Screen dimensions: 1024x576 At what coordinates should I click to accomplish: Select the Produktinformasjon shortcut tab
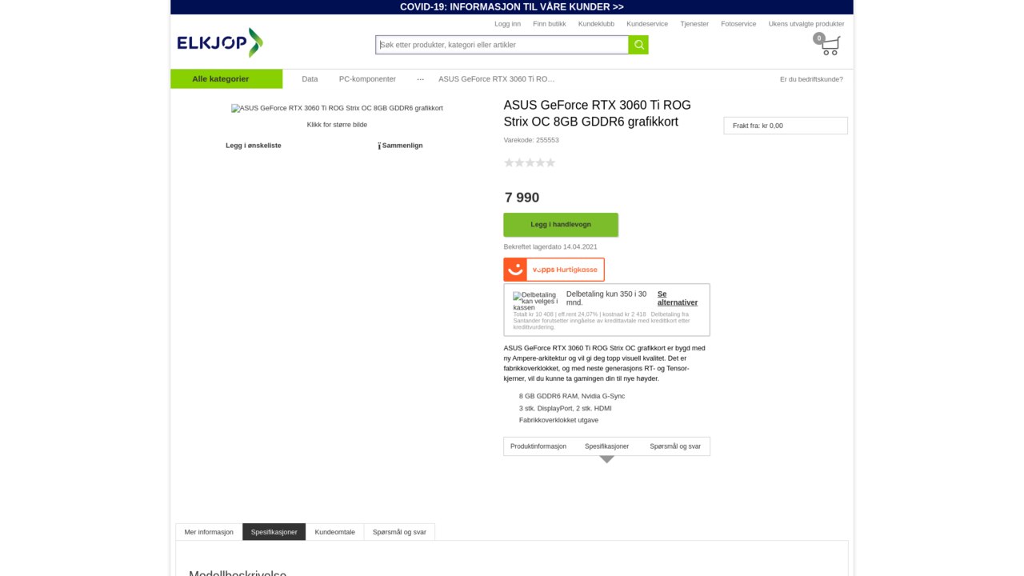(x=538, y=446)
